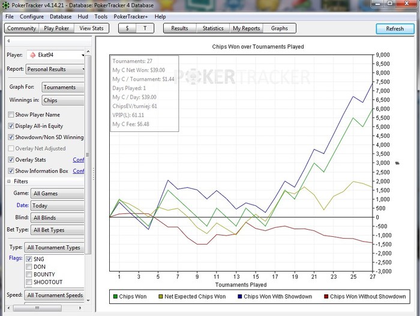The image size is (420, 316).
Task: Open Game filter dropdown All Games
Action: tap(58, 193)
